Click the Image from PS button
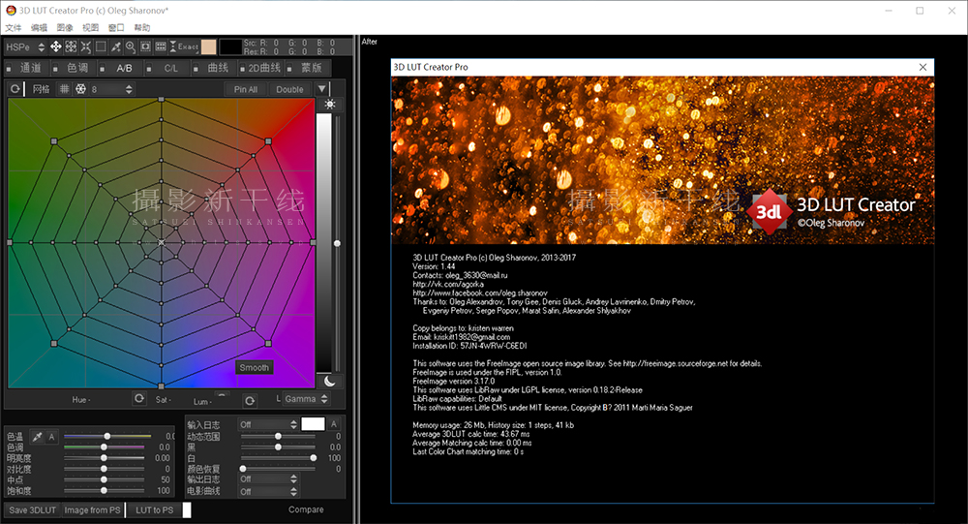Screen dimensions: 968x524 coord(93,509)
